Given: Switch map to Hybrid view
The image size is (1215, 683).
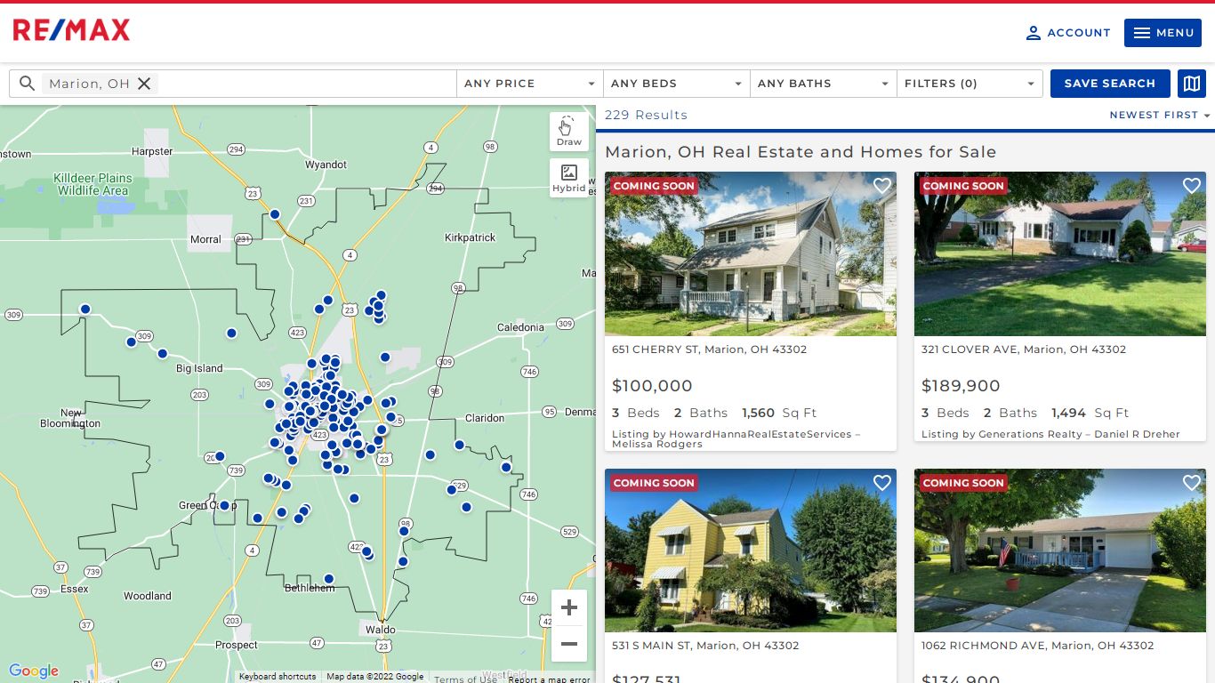Looking at the screenshot, I should click(x=569, y=178).
